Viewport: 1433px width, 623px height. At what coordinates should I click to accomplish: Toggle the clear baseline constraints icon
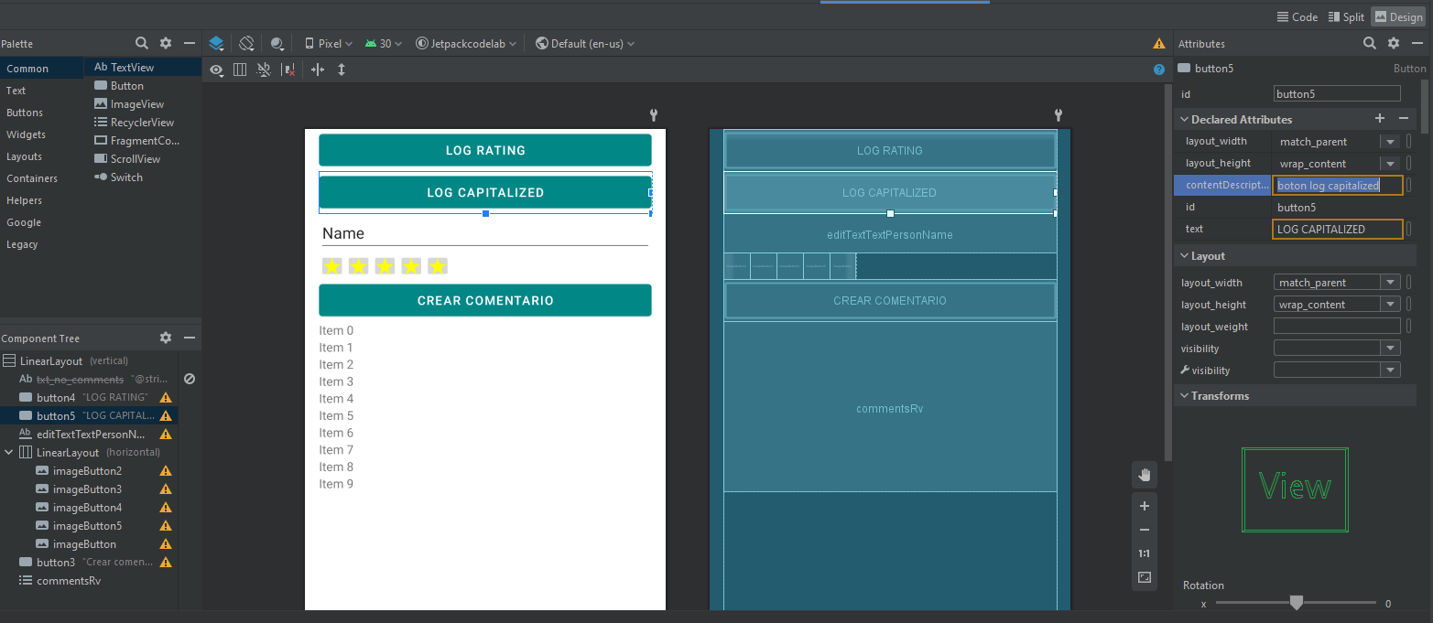(x=265, y=70)
